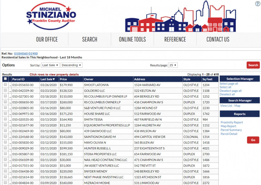Toggle the select-all checkbox in table header
Screen dimensions: 261x185
tap(5, 79)
